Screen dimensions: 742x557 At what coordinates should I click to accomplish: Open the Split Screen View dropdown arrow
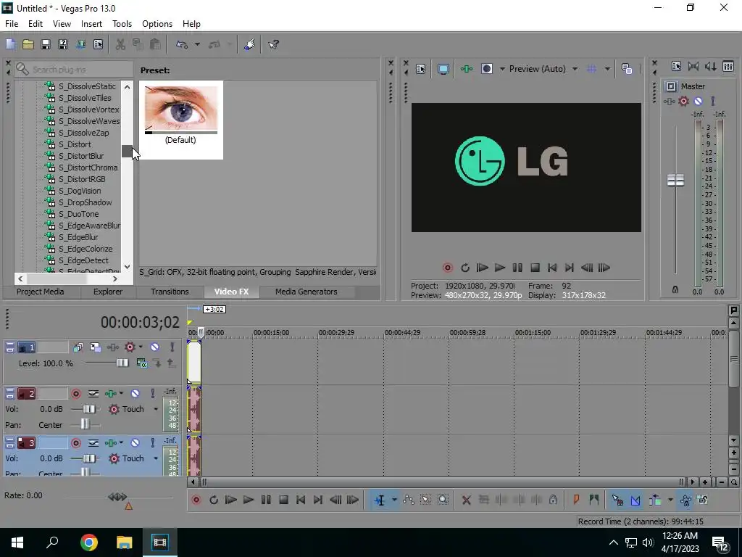click(x=502, y=69)
